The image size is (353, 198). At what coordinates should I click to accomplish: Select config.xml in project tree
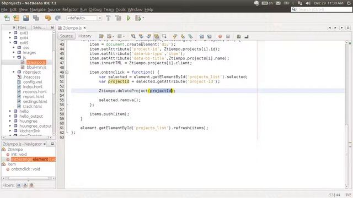point(33,82)
